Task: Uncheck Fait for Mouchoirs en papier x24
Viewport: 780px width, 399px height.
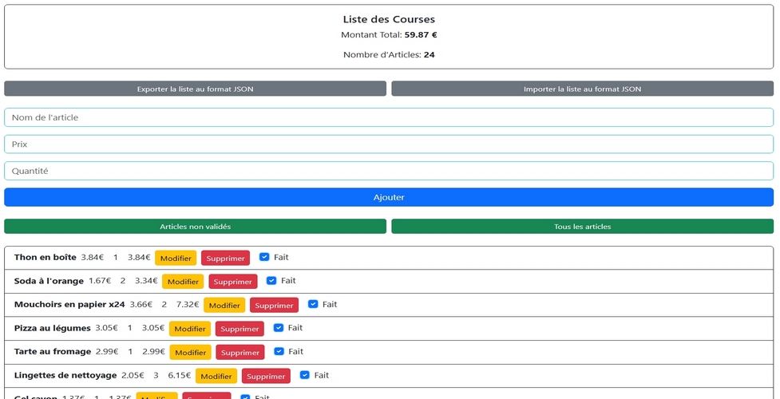Action: (x=312, y=304)
